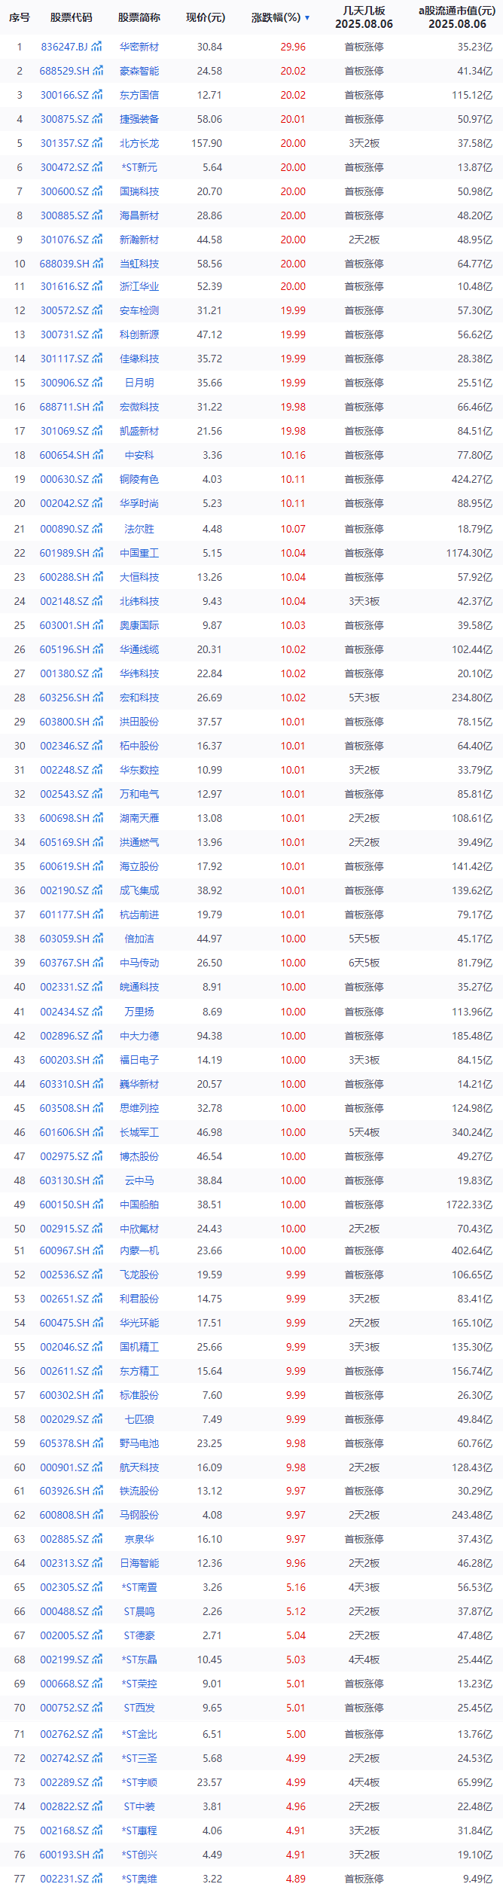Click the chart icon next to 603767.SH
This screenshot has width=503, height=1890.
tap(97, 963)
